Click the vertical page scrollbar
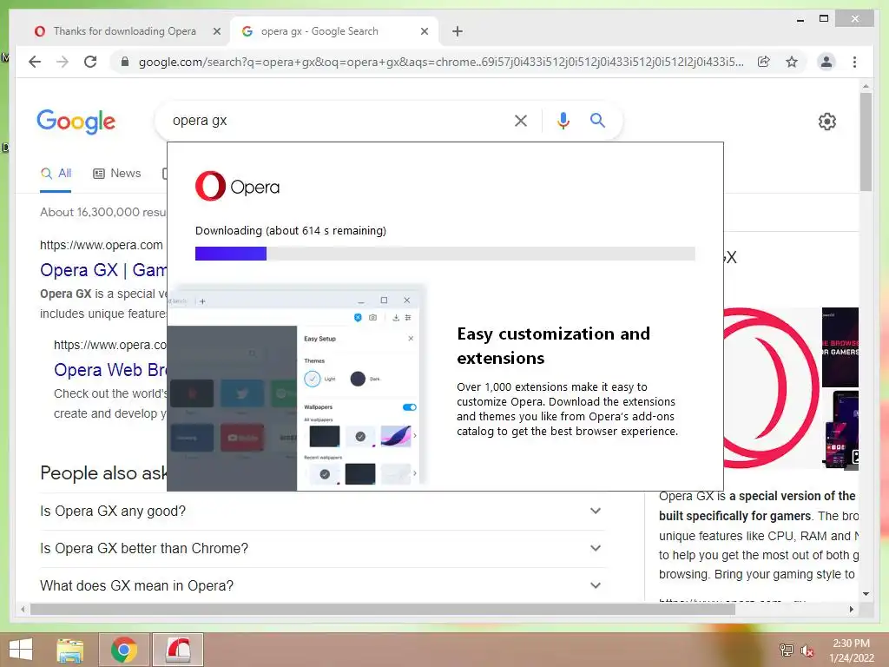This screenshot has height=667, width=889. click(x=866, y=142)
